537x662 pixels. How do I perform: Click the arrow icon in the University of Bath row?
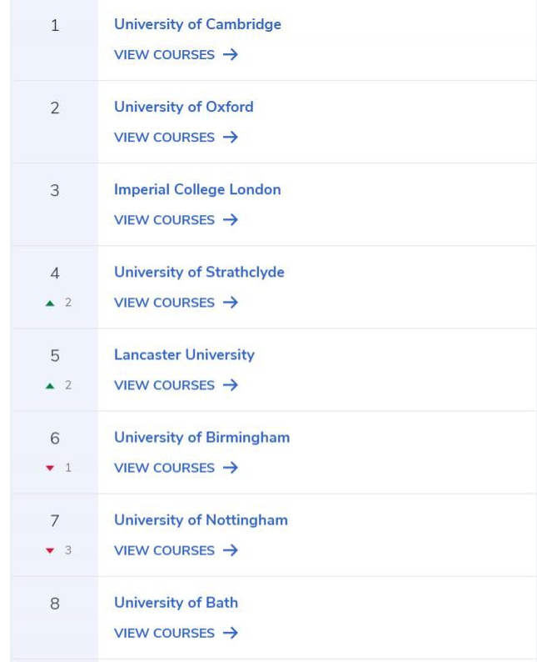click(x=230, y=633)
